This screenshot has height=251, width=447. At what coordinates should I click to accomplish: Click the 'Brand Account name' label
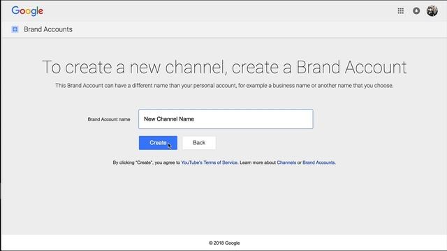point(109,119)
